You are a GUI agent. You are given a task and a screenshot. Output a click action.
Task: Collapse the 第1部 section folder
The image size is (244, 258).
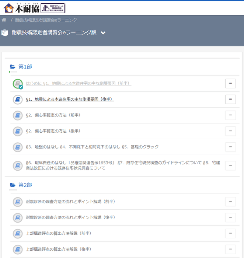[13, 67]
